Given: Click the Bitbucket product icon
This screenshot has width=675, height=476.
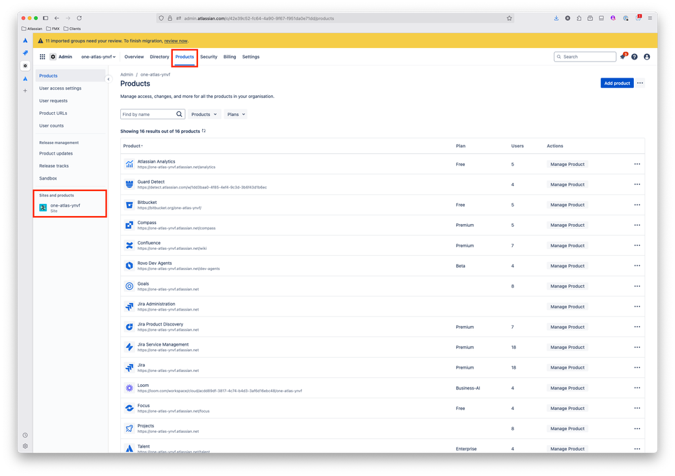Looking at the screenshot, I should (x=129, y=205).
